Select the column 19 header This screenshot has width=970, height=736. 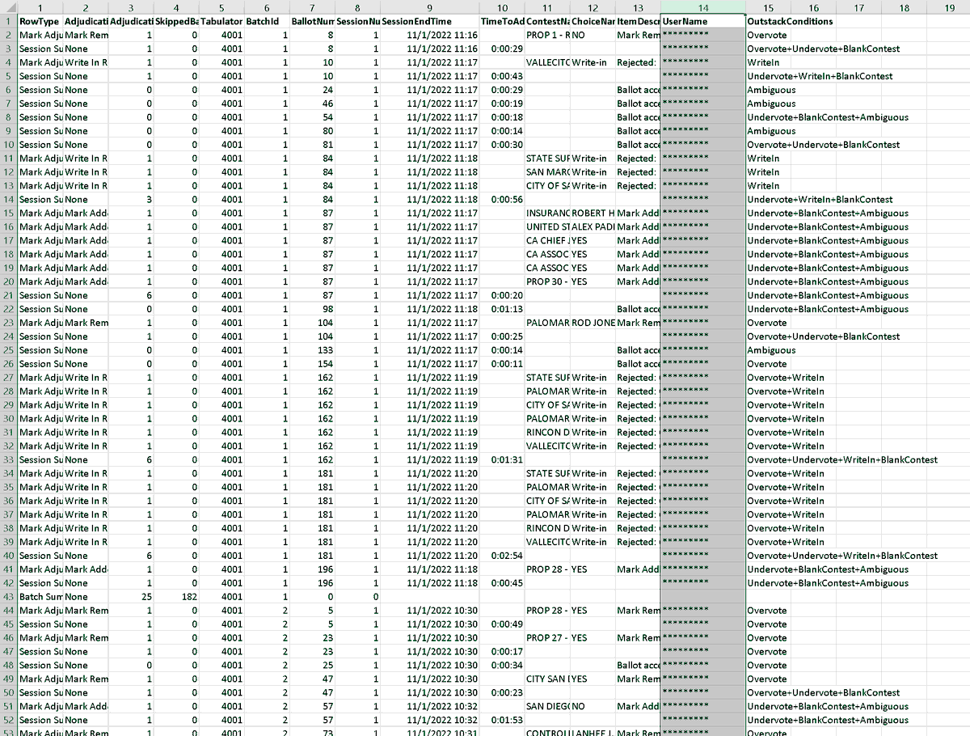(x=949, y=7)
